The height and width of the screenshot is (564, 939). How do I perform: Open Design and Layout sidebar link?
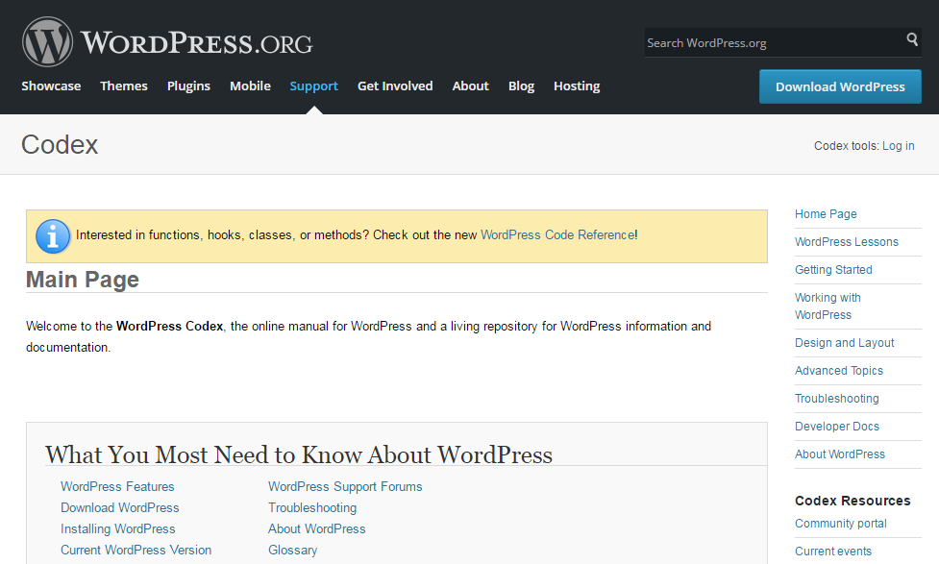point(844,343)
